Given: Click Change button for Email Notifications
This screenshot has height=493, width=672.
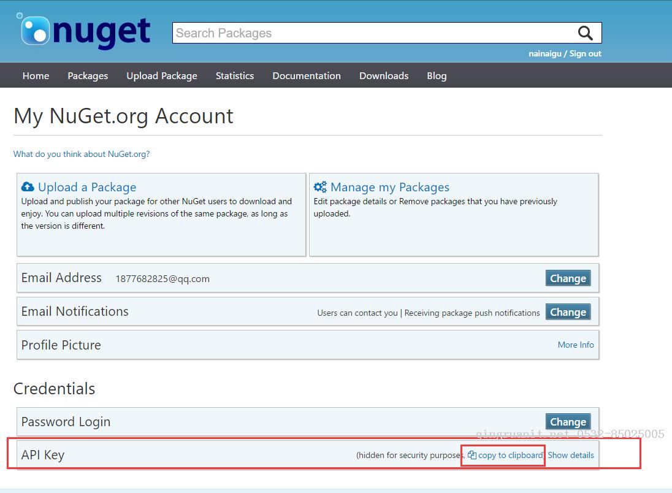Looking at the screenshot, I should click(x=568, y=312).
